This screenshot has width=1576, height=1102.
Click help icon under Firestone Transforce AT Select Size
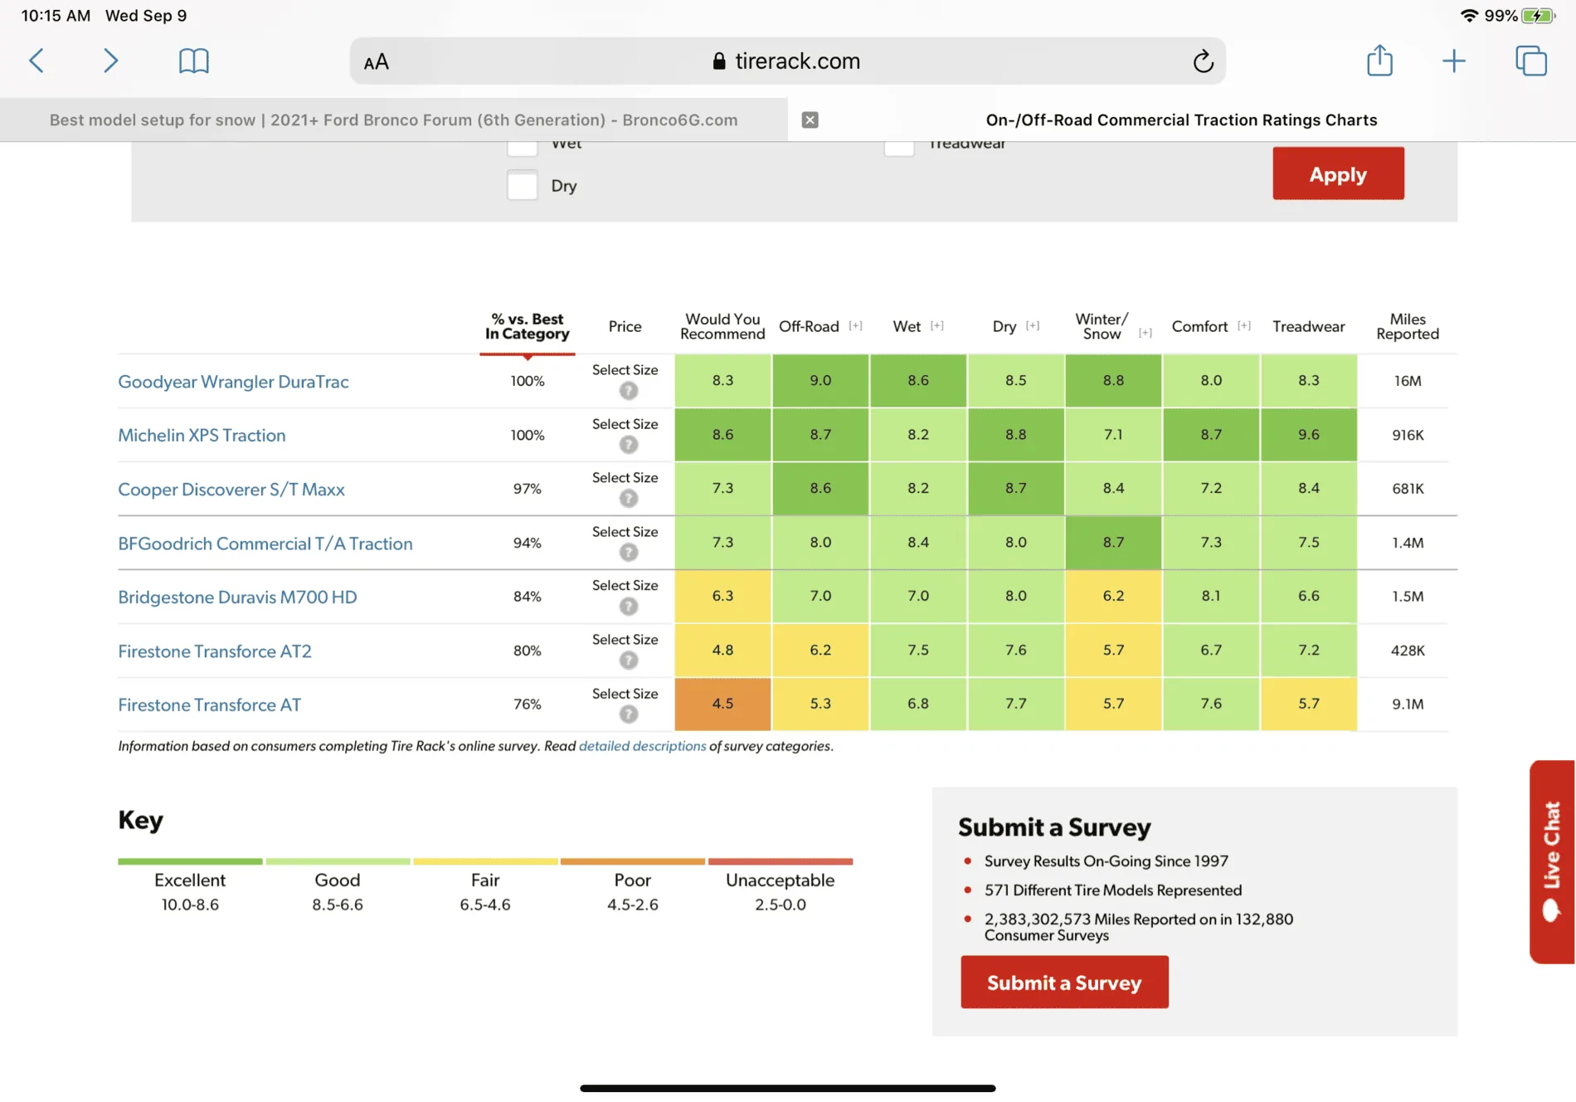point(629,714)
